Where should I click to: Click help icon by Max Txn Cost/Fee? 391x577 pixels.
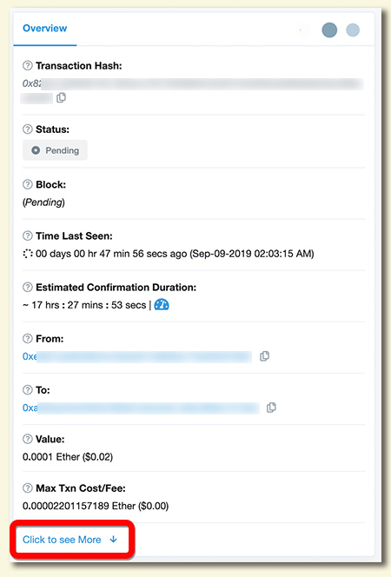[28, 488]
